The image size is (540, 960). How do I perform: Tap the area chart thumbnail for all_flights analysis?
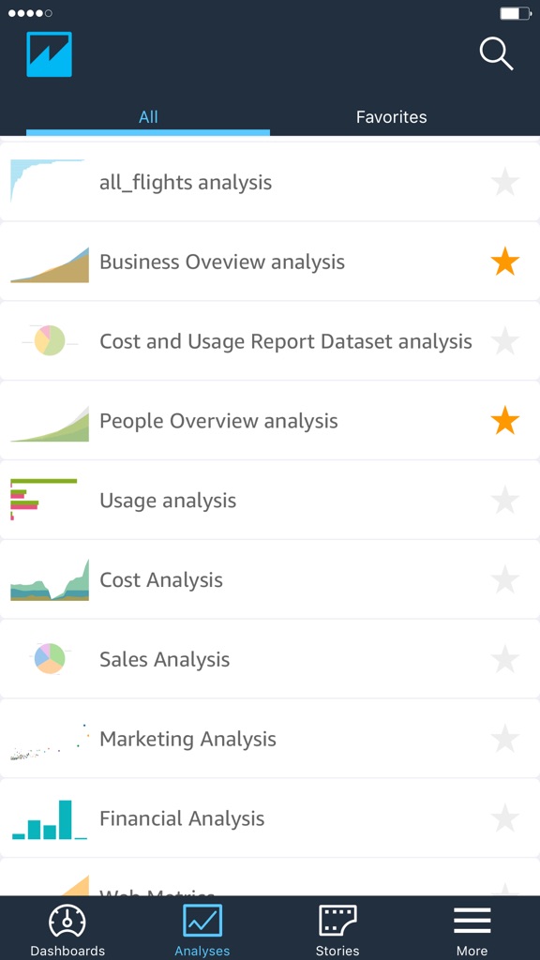pyautogui.click(x=49, y=182)
